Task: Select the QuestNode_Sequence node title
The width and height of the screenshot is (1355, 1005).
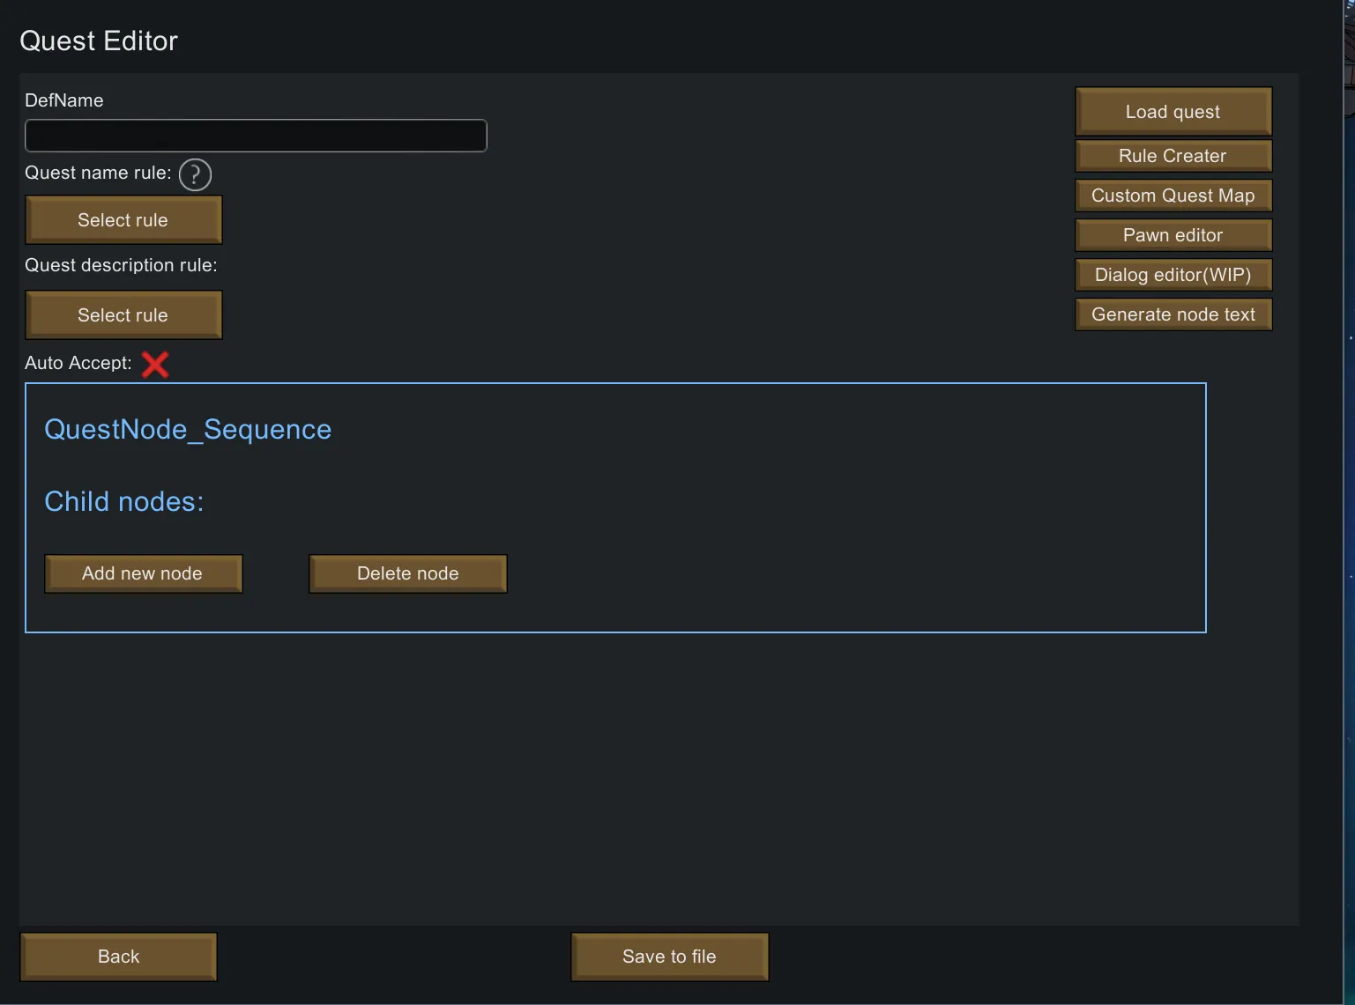Action: [x=188, y=430]
